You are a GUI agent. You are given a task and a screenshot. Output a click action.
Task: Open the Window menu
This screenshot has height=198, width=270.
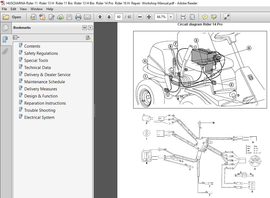37,9
